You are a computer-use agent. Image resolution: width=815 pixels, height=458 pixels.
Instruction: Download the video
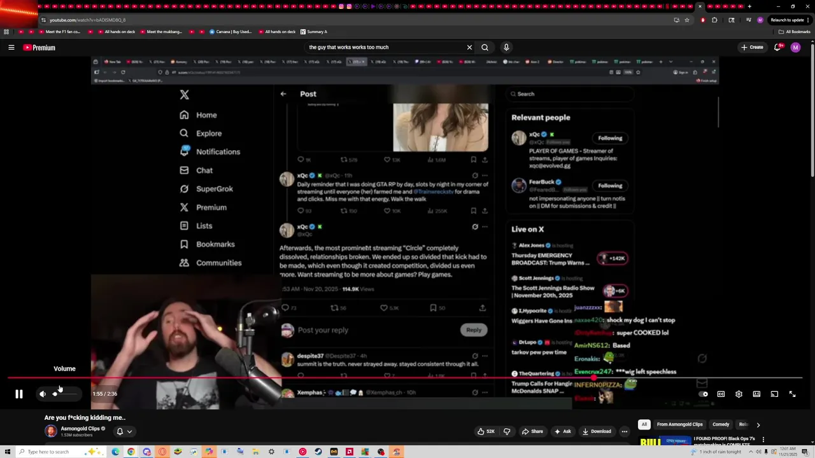tap(597, 431)
